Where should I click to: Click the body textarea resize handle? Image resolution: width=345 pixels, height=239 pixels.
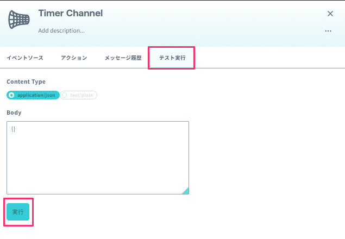point(185,191)
